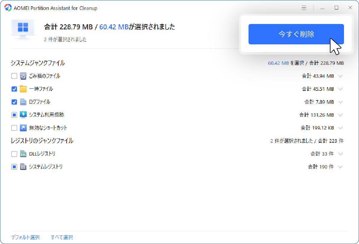Uncheck the ログファイル checkbox
This screenshot has height=244, width=359.
point(14,102)
